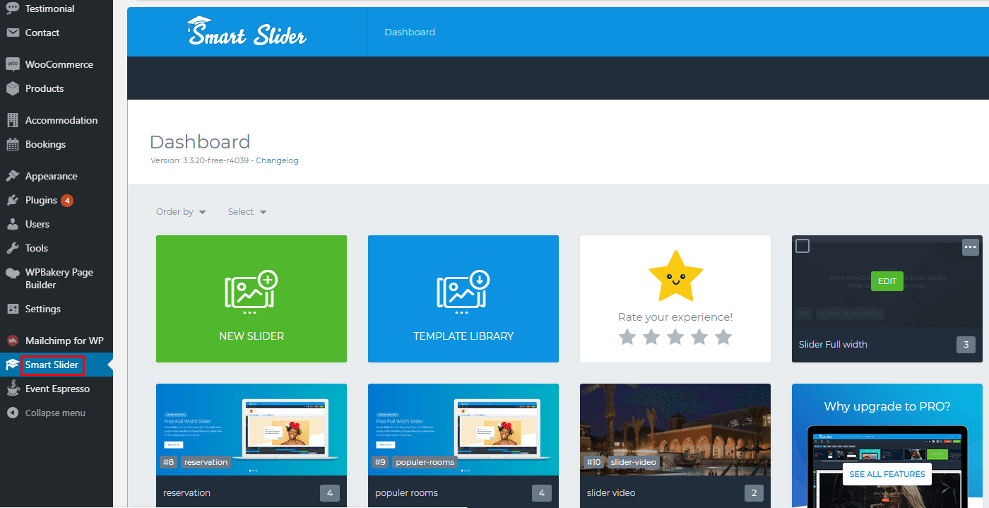
Task: Click the green EDIT button
Action: point(887,281)
